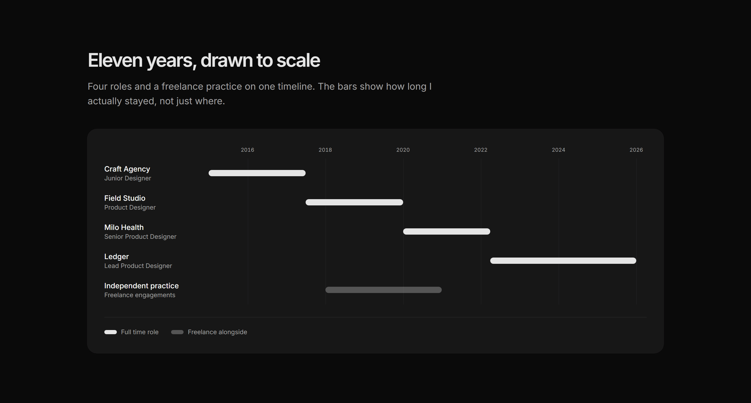The height and width of the screenshot is (403, 751).
Task: Click the 2022 year label
Action: click(481, 150)
